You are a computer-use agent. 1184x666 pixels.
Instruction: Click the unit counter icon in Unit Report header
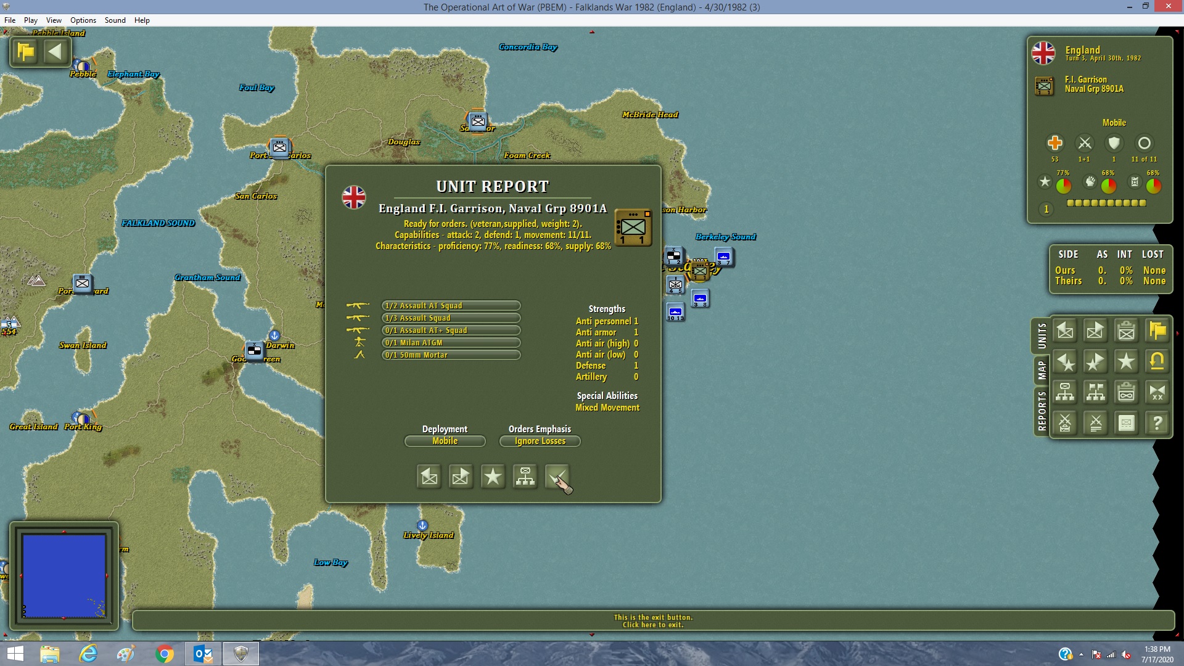pyautogui.click(x=633, y=228)
